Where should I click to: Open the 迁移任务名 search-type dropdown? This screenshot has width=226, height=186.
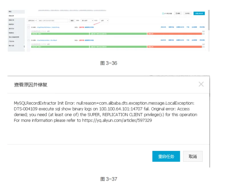[x=32, y=21]
